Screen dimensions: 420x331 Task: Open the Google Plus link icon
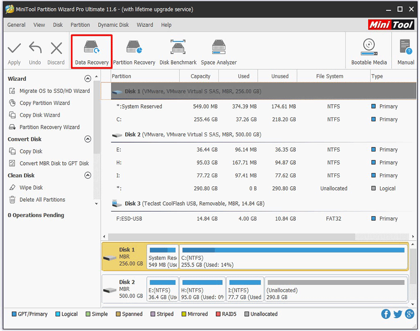pyautogui.click(x=409, y=314)
